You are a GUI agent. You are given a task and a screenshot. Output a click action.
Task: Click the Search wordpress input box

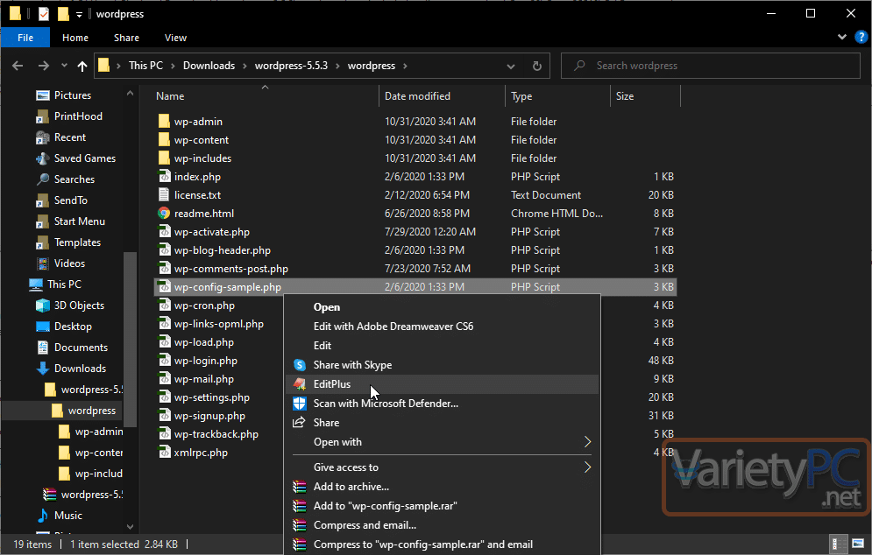click(710, 66)
